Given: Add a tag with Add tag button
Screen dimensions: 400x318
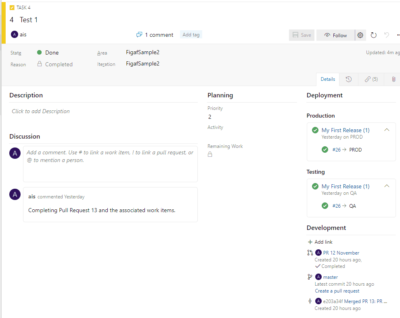Looking at the screenshot, I should pos(191,35).
